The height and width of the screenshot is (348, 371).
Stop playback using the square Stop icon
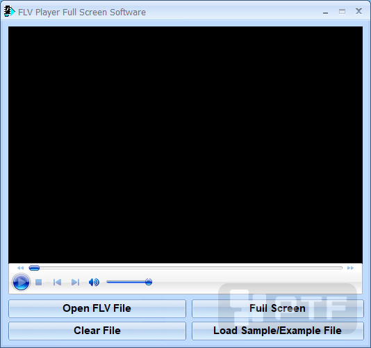point(39,282)
